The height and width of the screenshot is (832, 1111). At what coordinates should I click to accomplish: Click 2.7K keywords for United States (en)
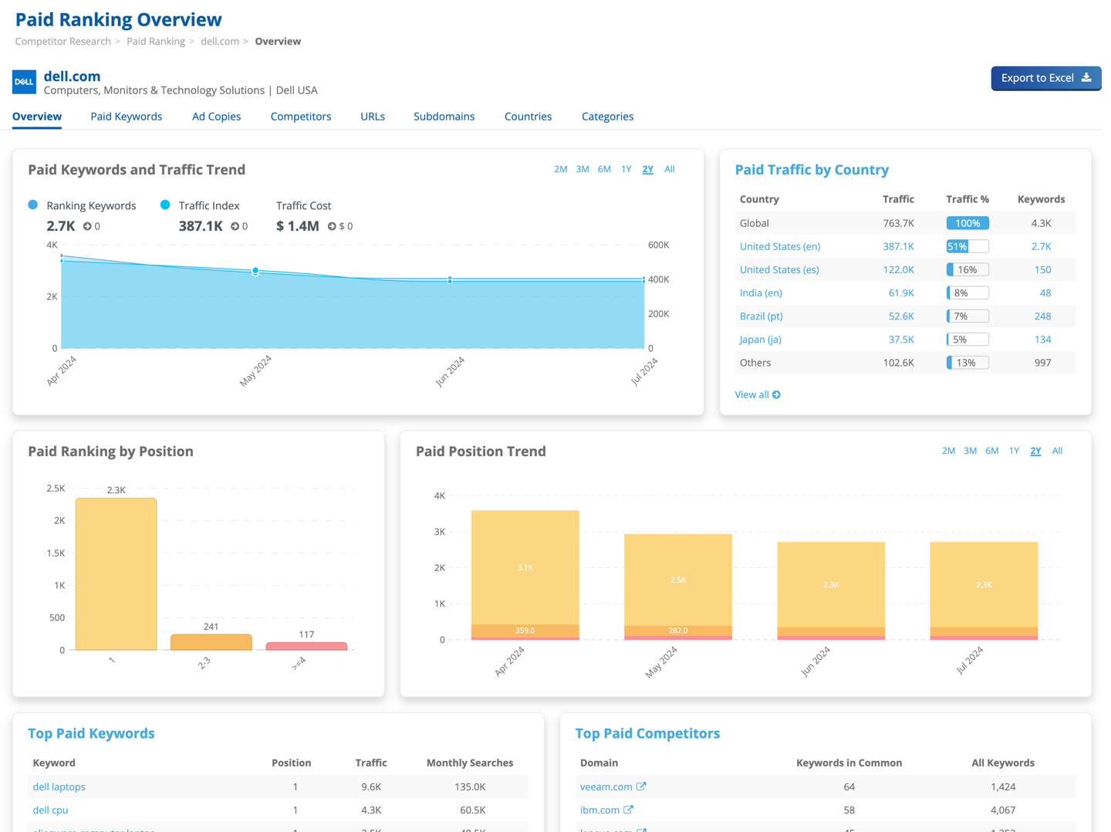coord(1041,246)
